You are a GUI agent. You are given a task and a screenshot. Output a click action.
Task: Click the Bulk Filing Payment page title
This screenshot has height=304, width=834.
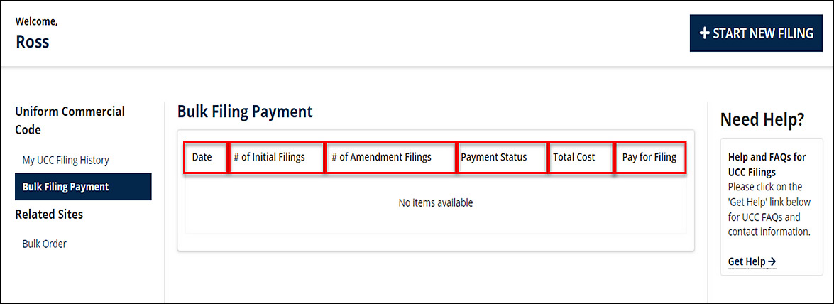[x=245, y=112]
